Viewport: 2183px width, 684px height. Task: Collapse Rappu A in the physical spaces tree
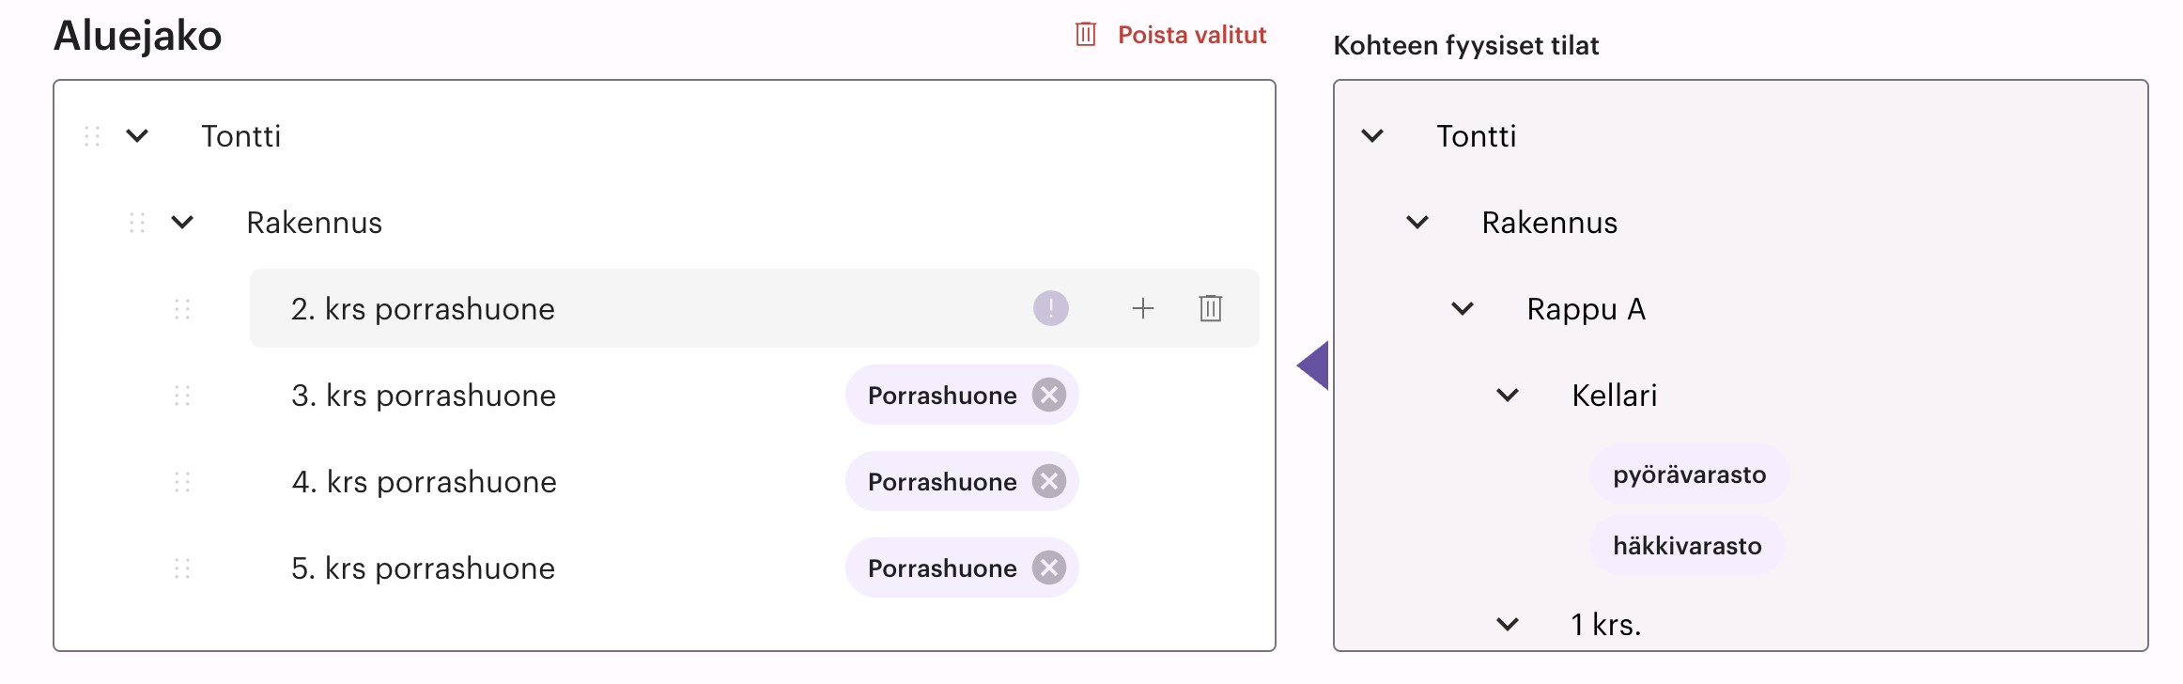pyautogui.click(x=1463, y=308)
